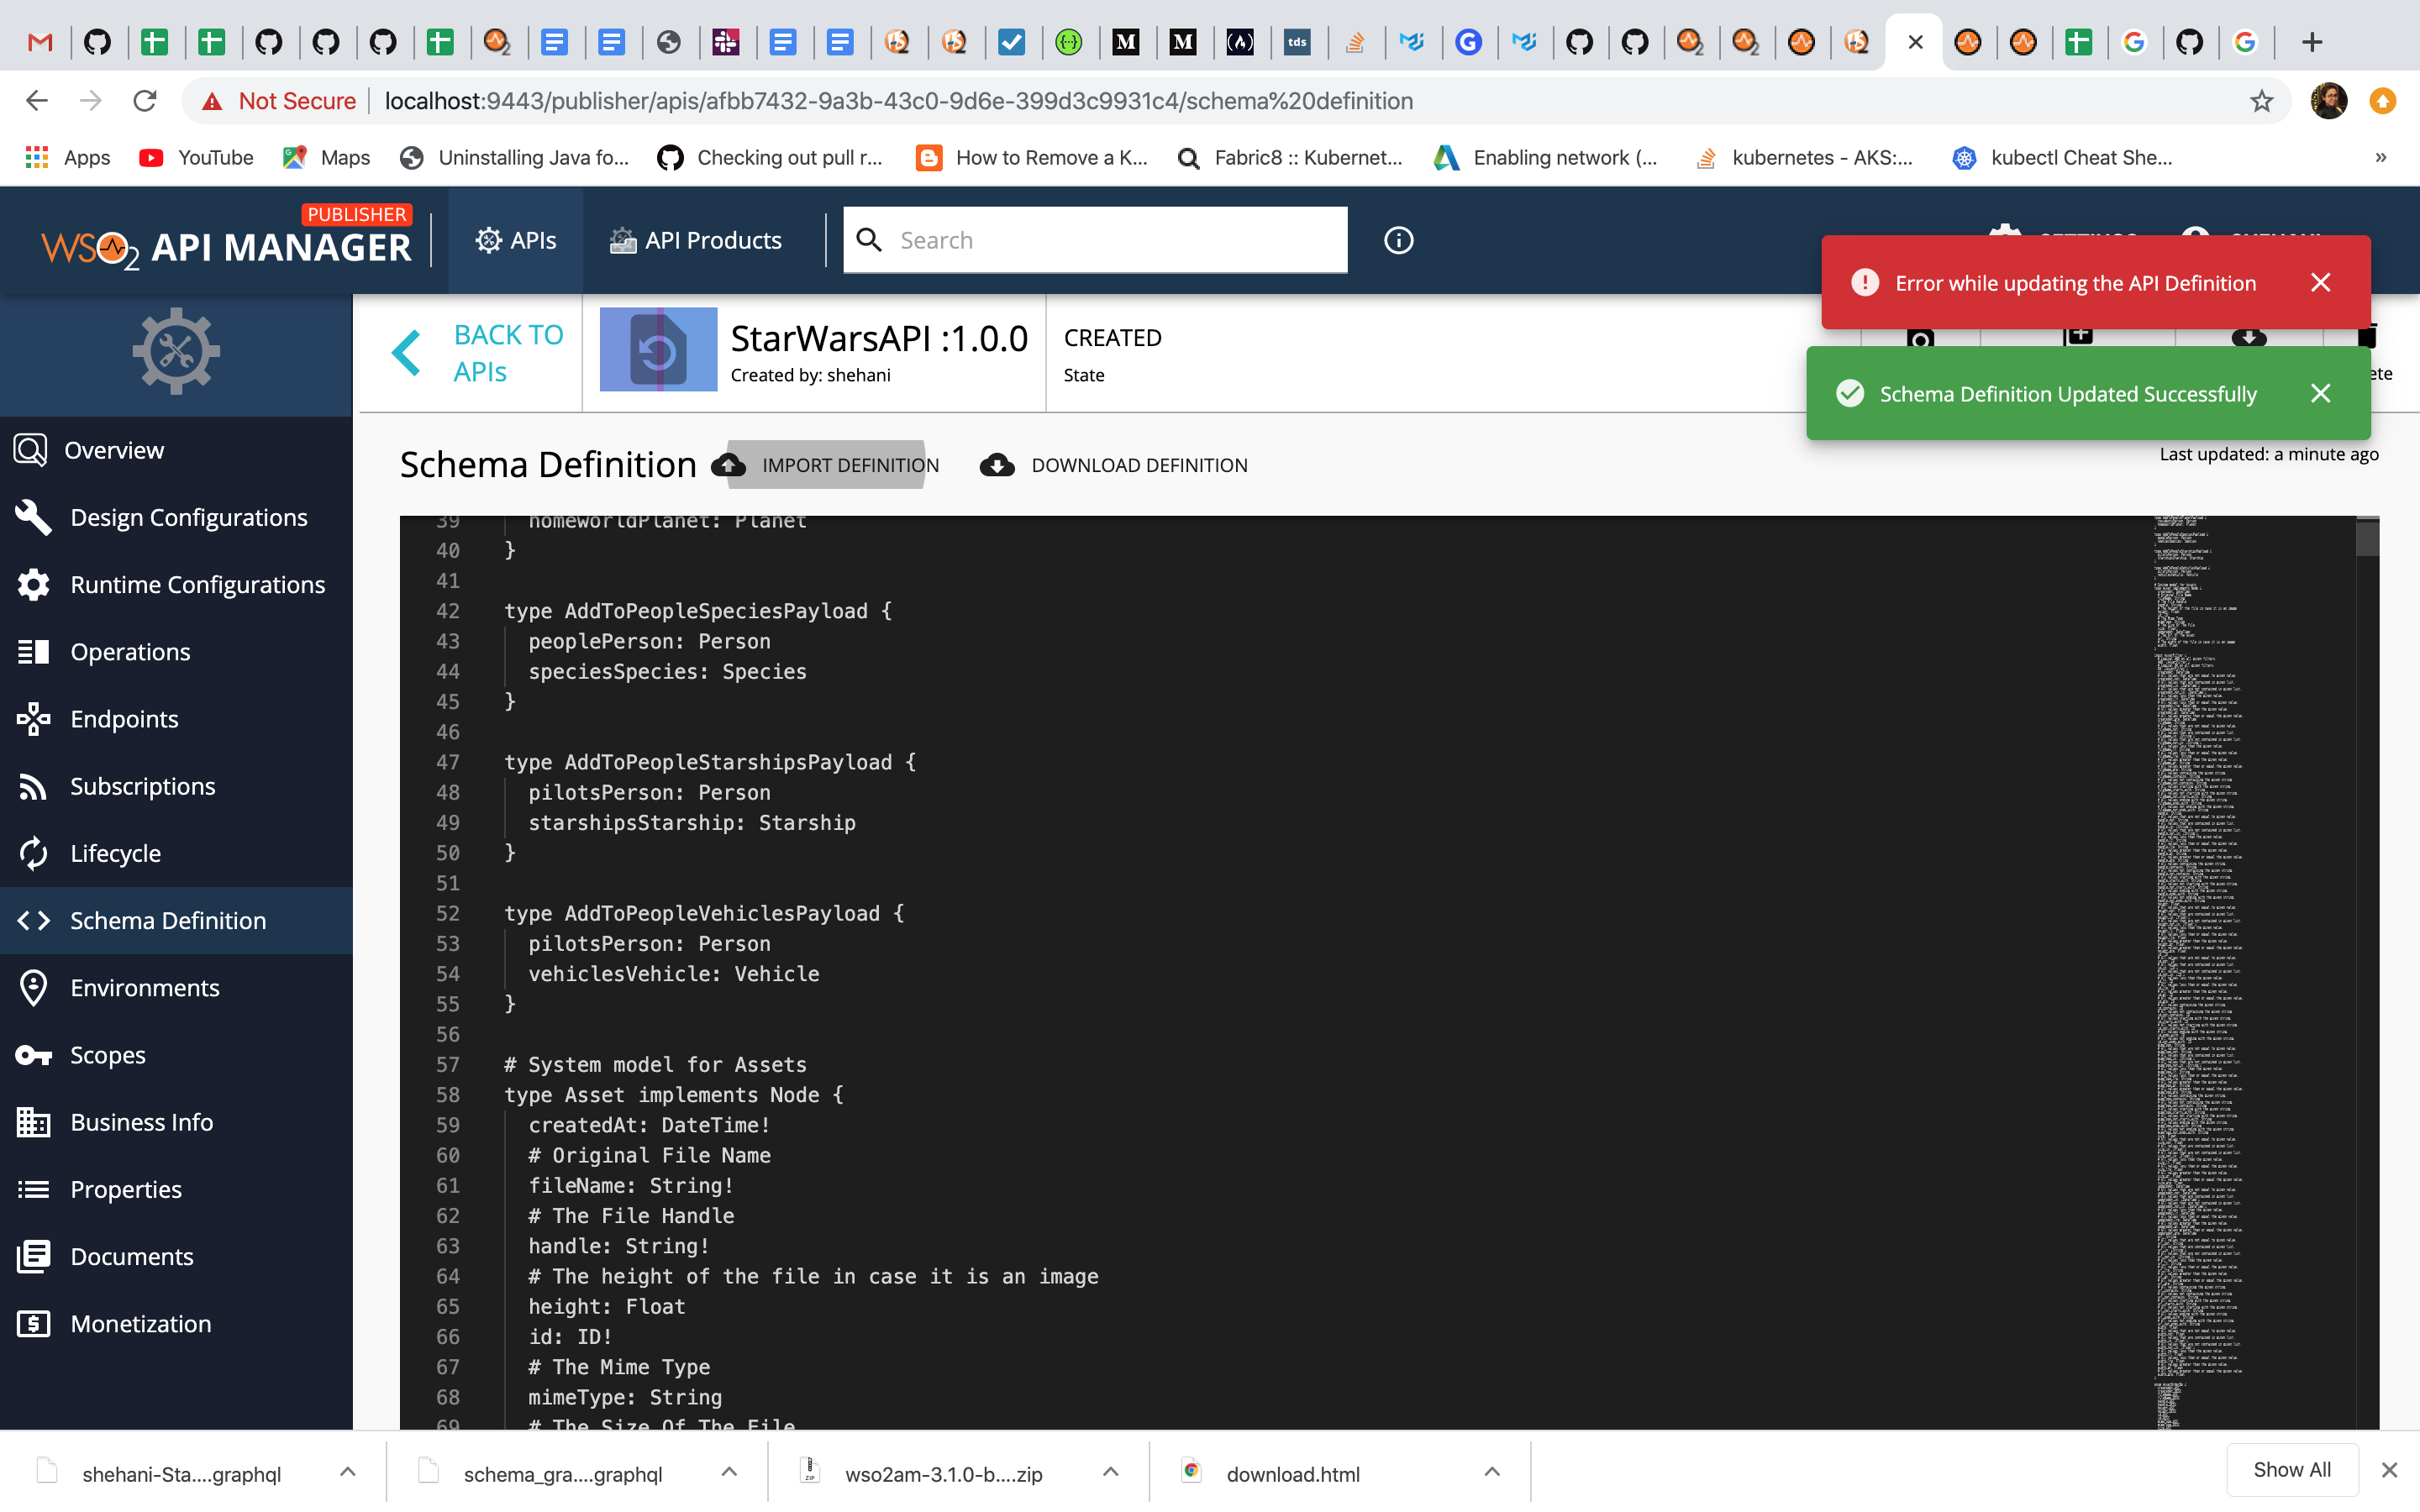2420x1512 pixels.
Task: Open the Overview page in sidebar
Action: (176, 450)
